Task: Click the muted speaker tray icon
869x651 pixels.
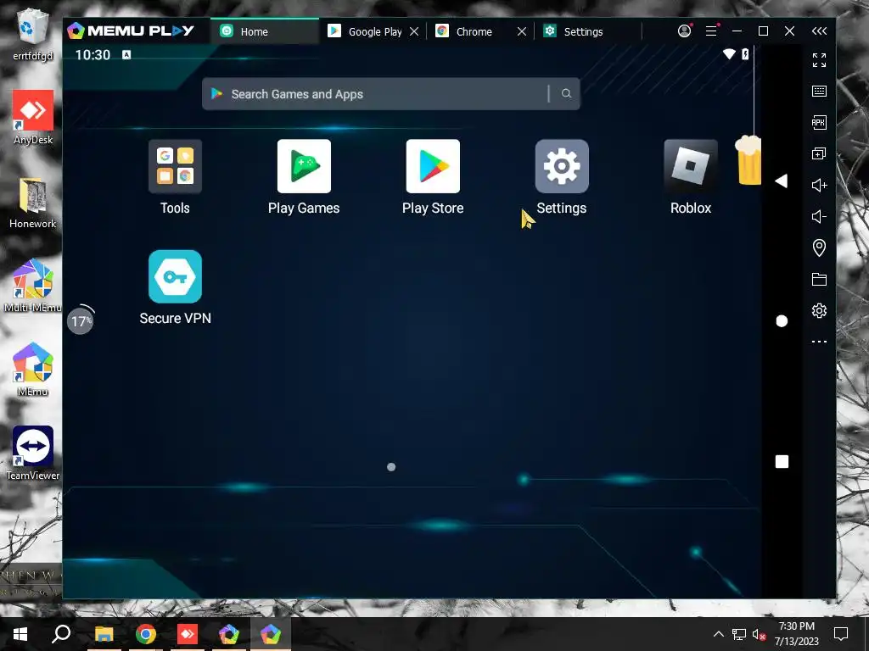Action: (759, 634)
